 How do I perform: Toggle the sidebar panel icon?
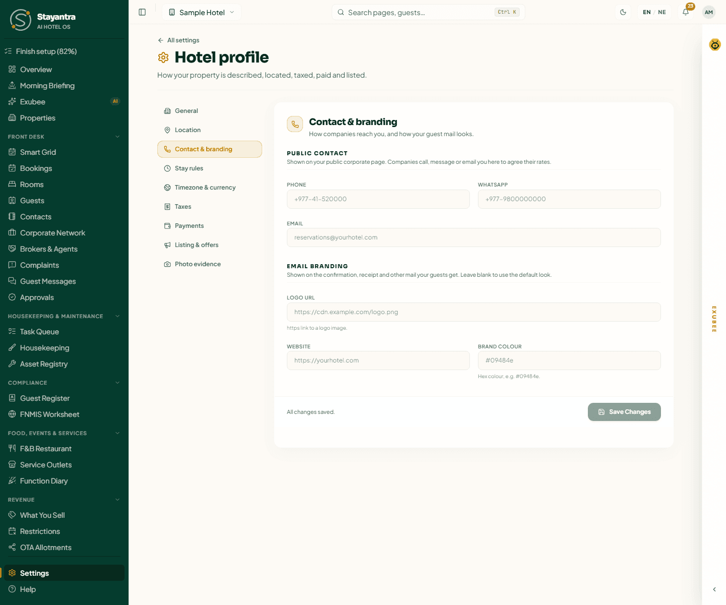pyautogui.click(x=142, y=12)
